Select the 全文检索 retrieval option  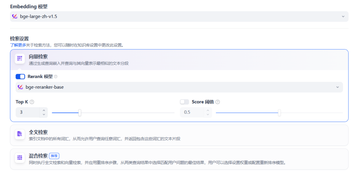tap(179, 135)
